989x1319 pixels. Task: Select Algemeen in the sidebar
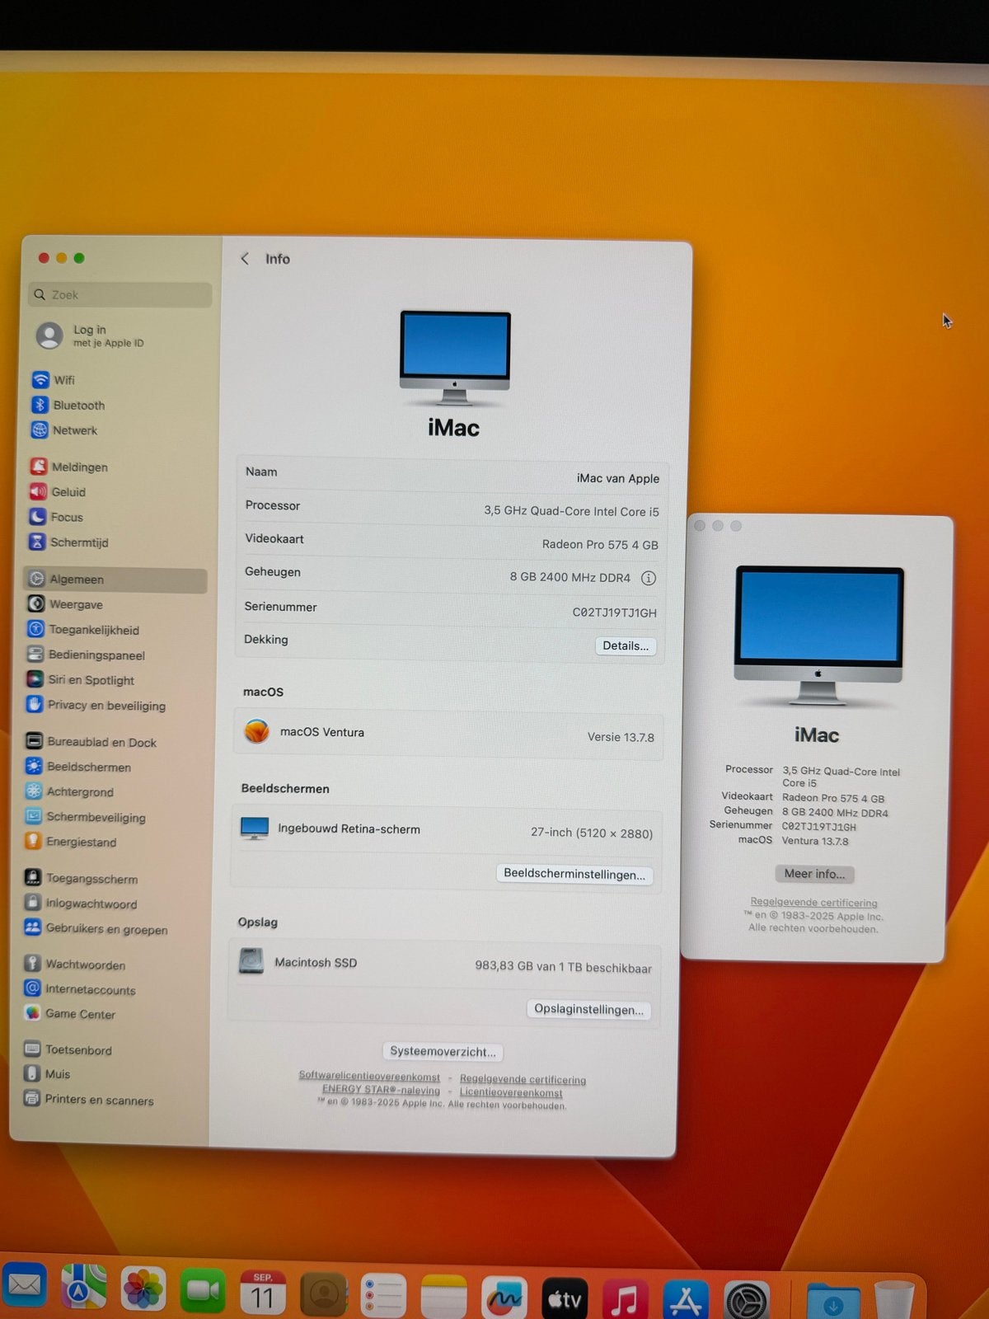[x=115, y=580]
